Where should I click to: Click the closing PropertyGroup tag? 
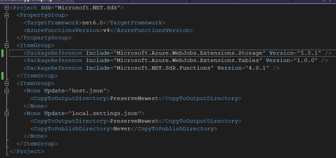[44, 38]
